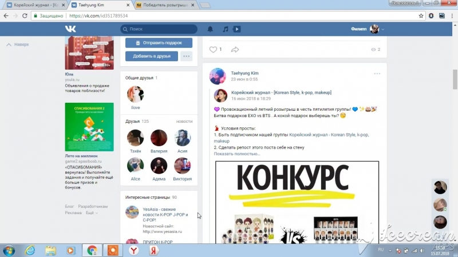Open File Explorer from taskbar
Viewport: 458px width, 257px height.
[50, 250]
